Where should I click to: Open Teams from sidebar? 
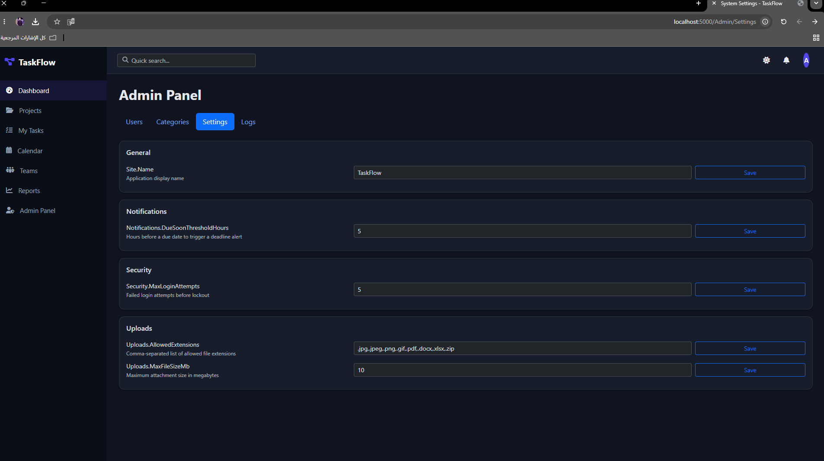(53, 171)
